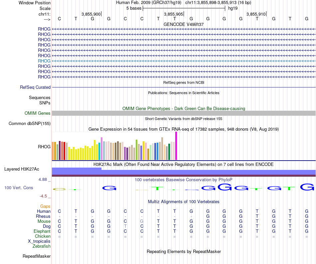316x264 pixels.
Task: Click the gray OMIM Genes bar
Action: tap(184, 113)
